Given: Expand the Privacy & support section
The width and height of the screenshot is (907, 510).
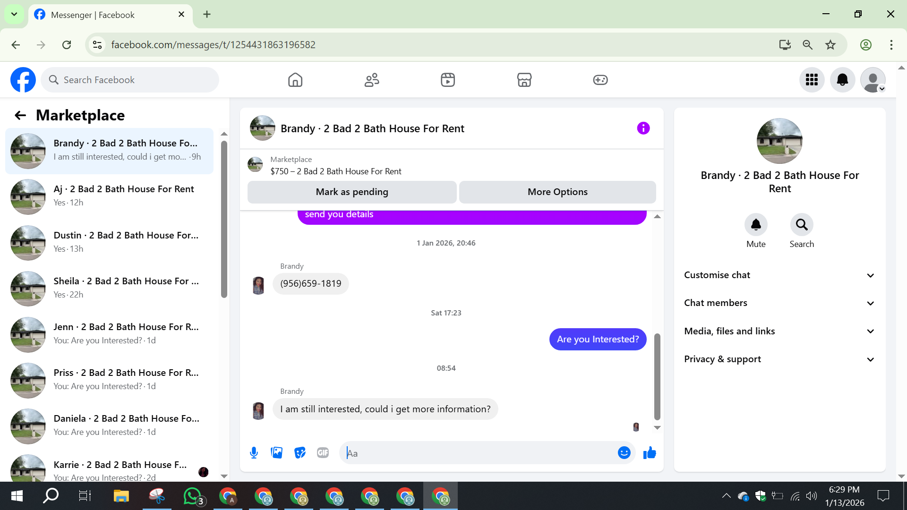Looking at the screenshot, I should click(x=779, y=359).
